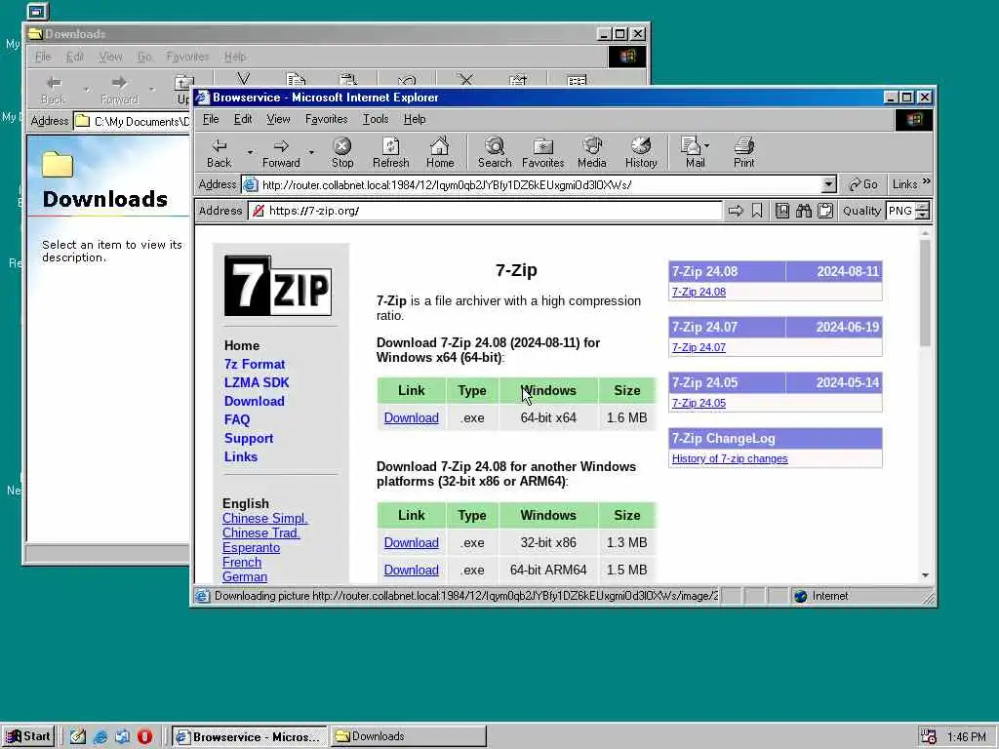
Task: Click the IE address URL field
Action: coord(539,184)
